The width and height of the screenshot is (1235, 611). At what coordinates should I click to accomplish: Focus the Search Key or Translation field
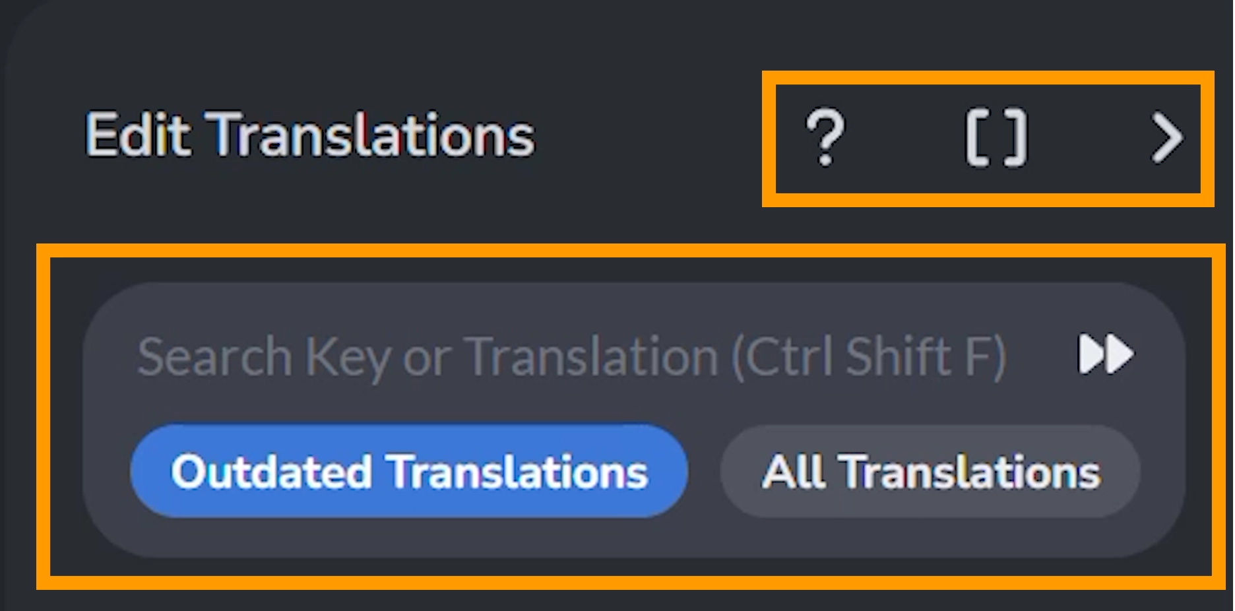point(571,356)
